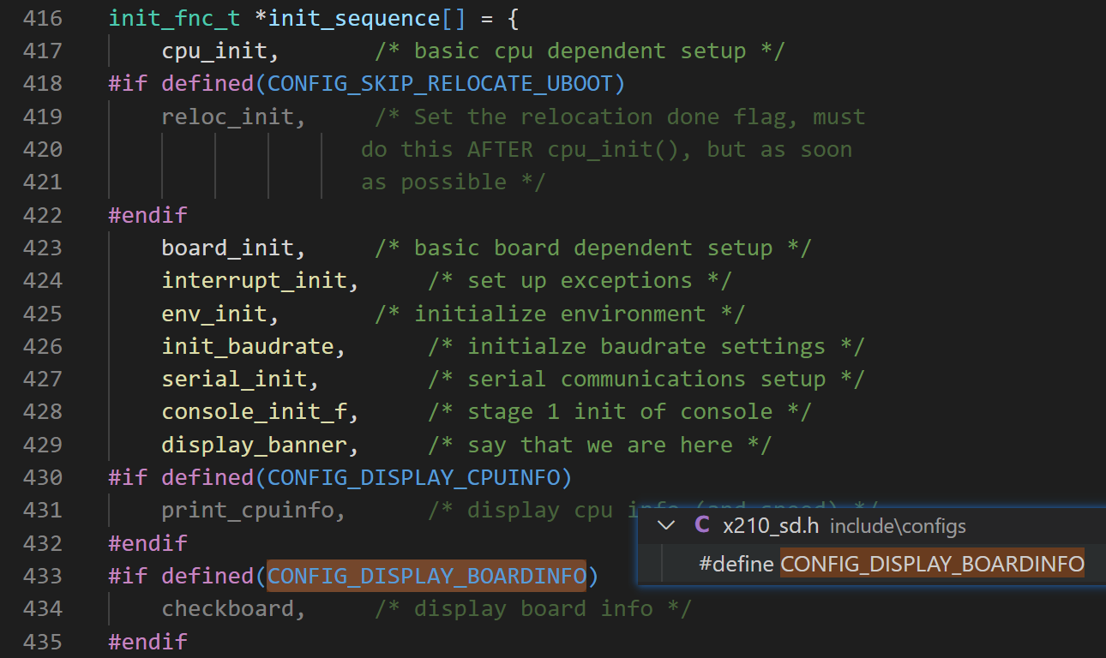The image size is (1106, 658).
Task: Click the checkboard identifier
Action: point(227,609)
